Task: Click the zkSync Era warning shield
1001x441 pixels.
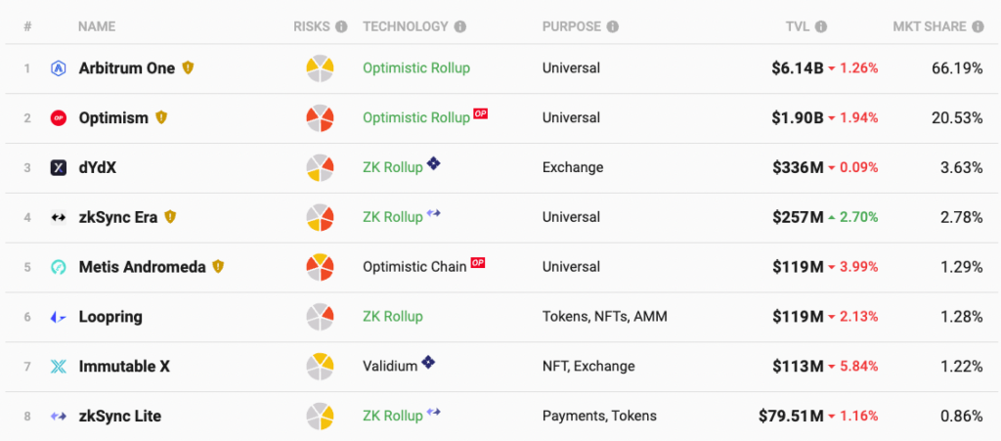Action: pos(170,217)
